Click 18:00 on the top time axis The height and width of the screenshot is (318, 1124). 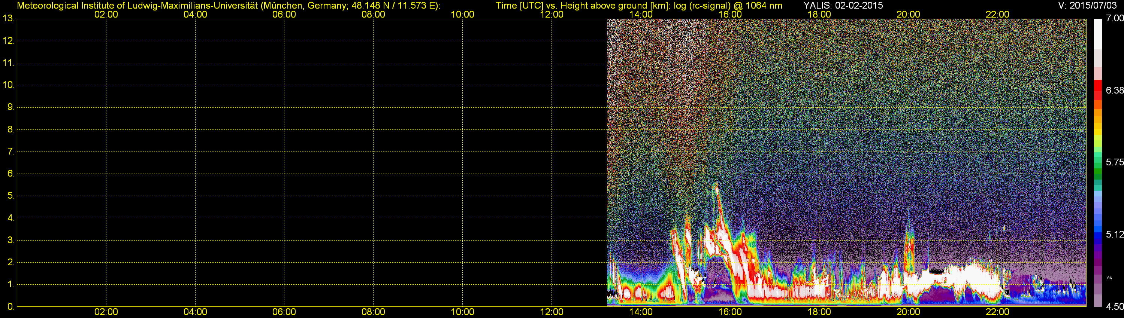tap(819, 14)
